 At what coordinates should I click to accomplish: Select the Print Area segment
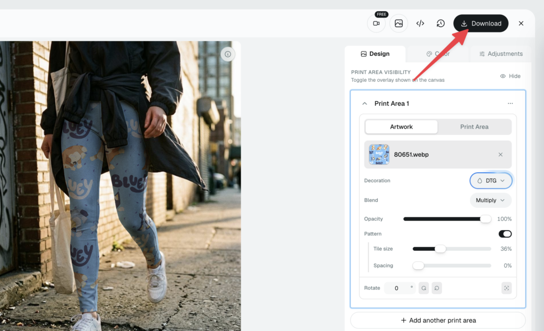point(474,126)
